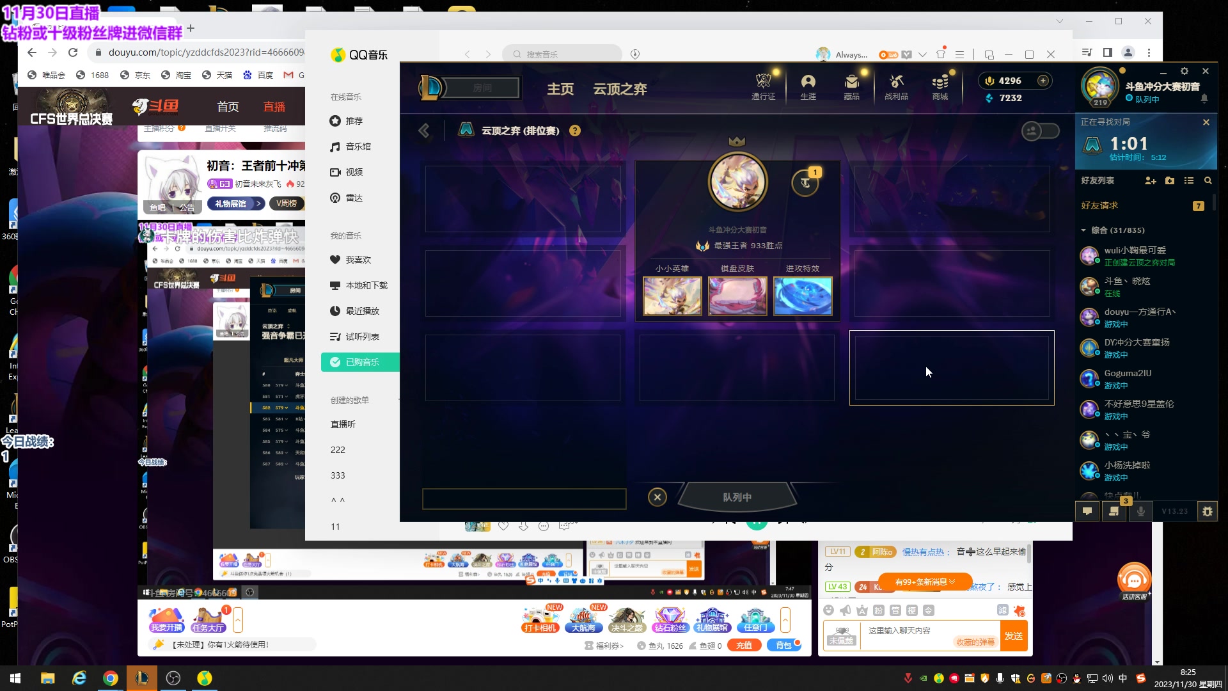Expand the 有99+条新消息 new messages notice
Screen dimensions: 1228x691
pos(924,582)
